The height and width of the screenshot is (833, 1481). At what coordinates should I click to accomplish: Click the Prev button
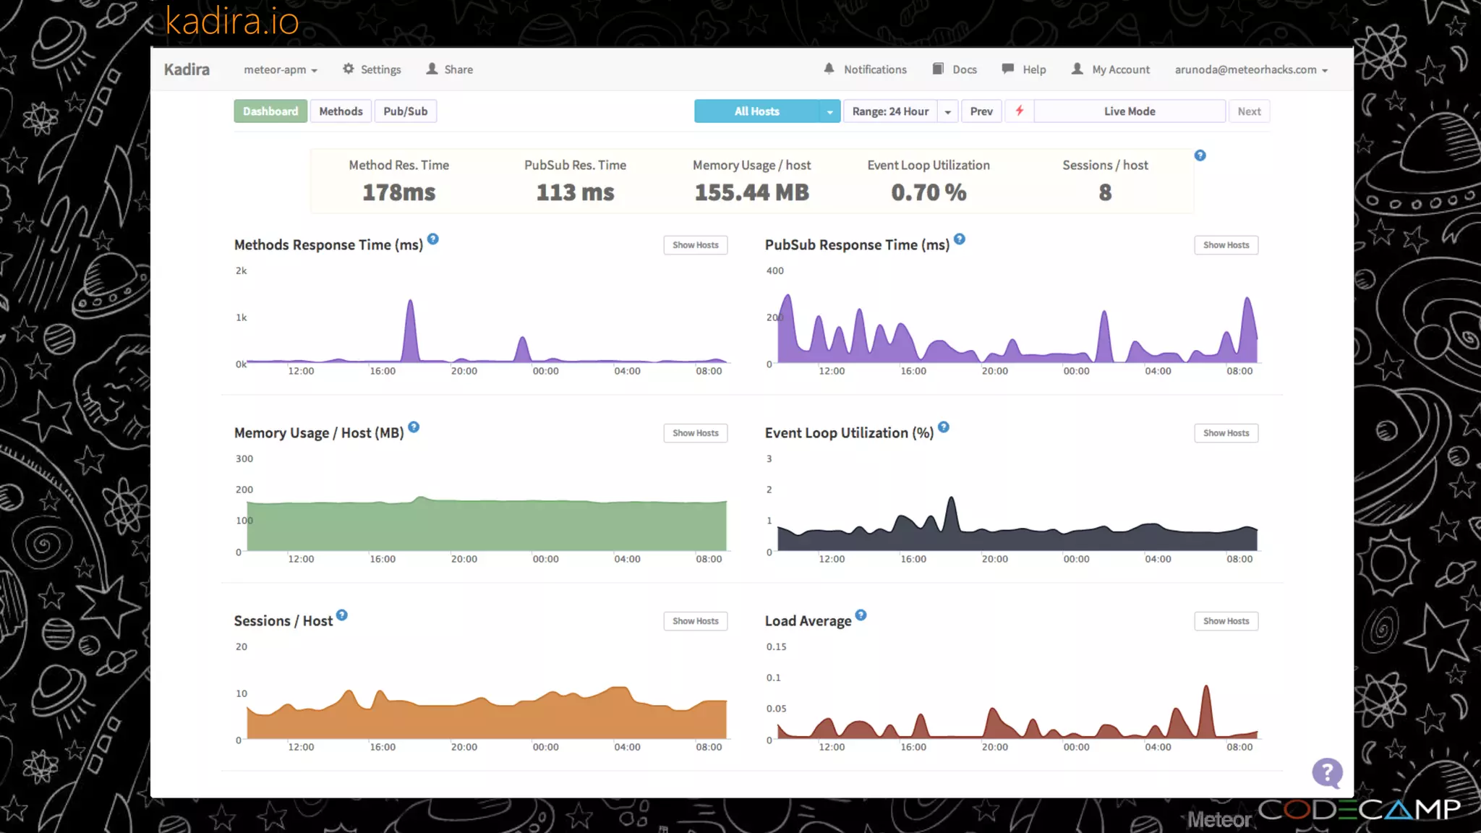pos(981,111)
